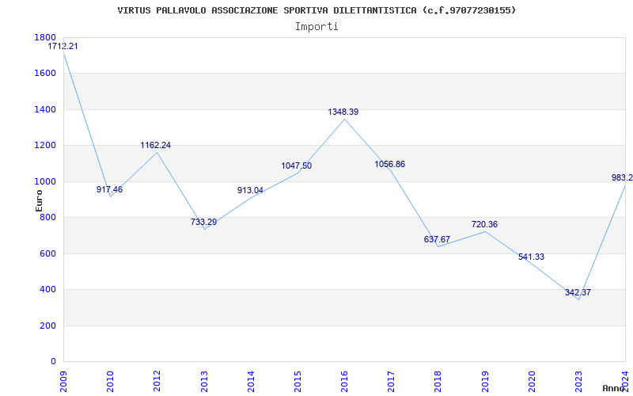The width and height of the screenshot is (633, 396).
Task: Click the 1000 y-axis tick label
Action: coord(45,181)
